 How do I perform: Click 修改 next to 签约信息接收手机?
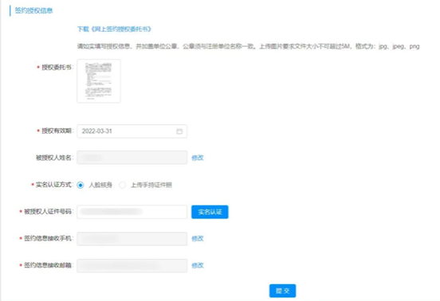click(x=198, y=239)
